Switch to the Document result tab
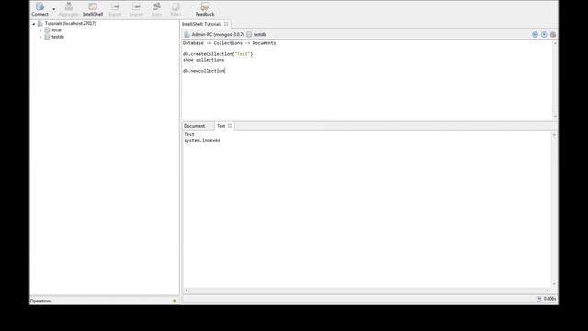The width and height of the screenshot is (588, 331). pos(194,126)
